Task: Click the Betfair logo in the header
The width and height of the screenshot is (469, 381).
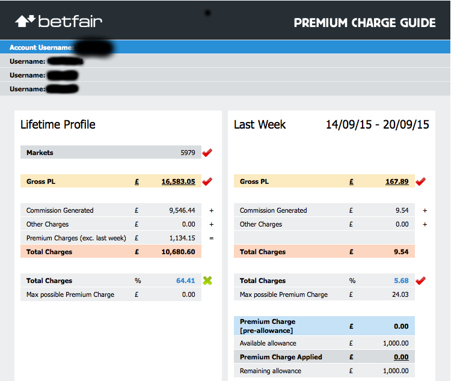Action: [59, 21]
